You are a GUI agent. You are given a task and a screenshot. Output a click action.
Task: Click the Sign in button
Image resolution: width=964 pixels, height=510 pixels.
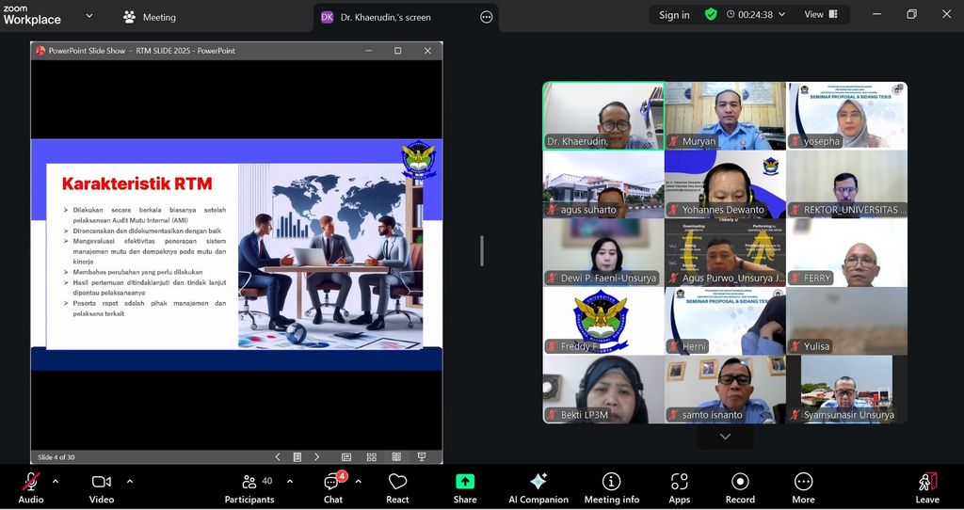674,15
